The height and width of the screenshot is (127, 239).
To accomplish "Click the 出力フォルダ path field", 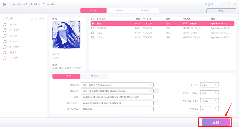I will 117,103.
